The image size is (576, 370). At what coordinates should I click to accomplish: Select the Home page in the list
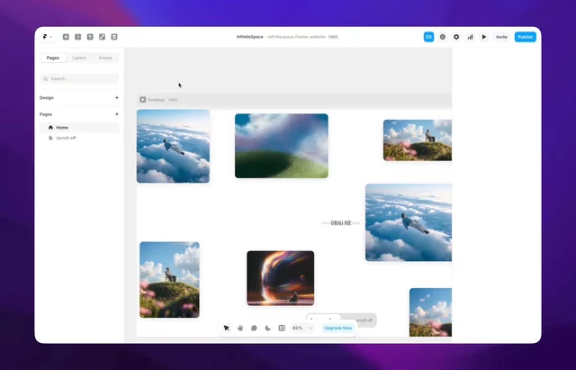click(x=79, y=128)
